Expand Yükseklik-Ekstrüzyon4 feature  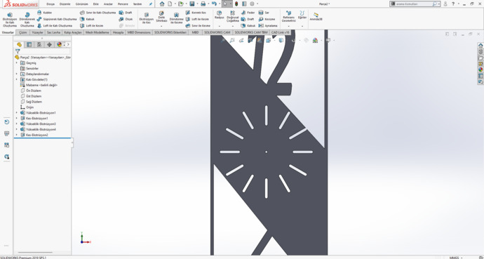(x=17, y=129)
